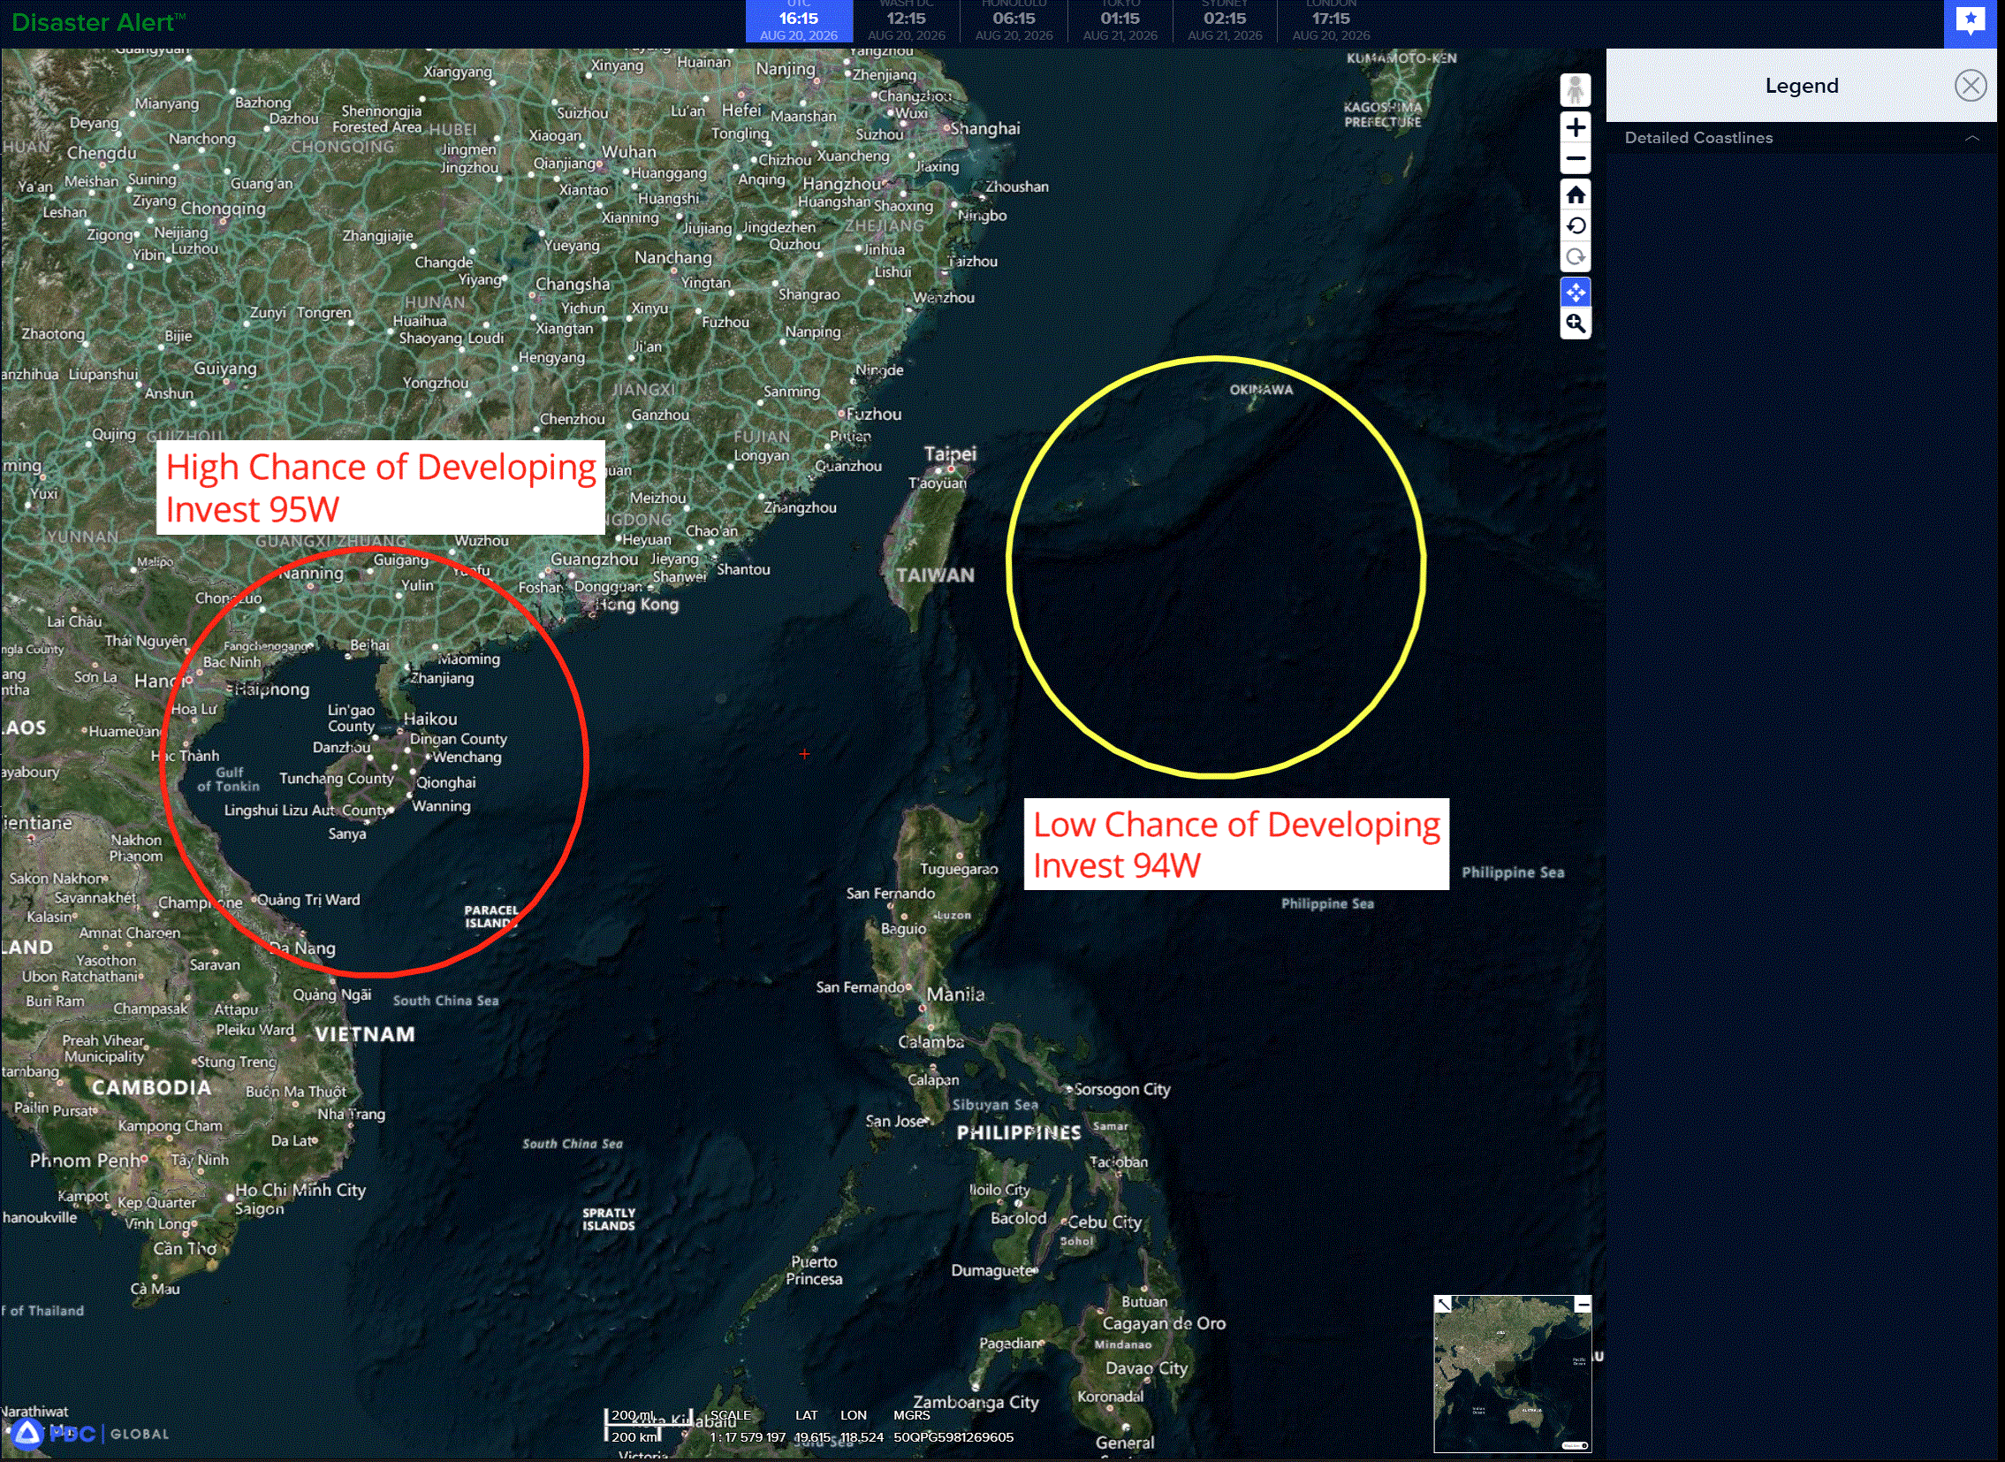2005x1462 pixels.
Task: Click the 200 mi scale bar label
Action: (x=633, y=1415)
